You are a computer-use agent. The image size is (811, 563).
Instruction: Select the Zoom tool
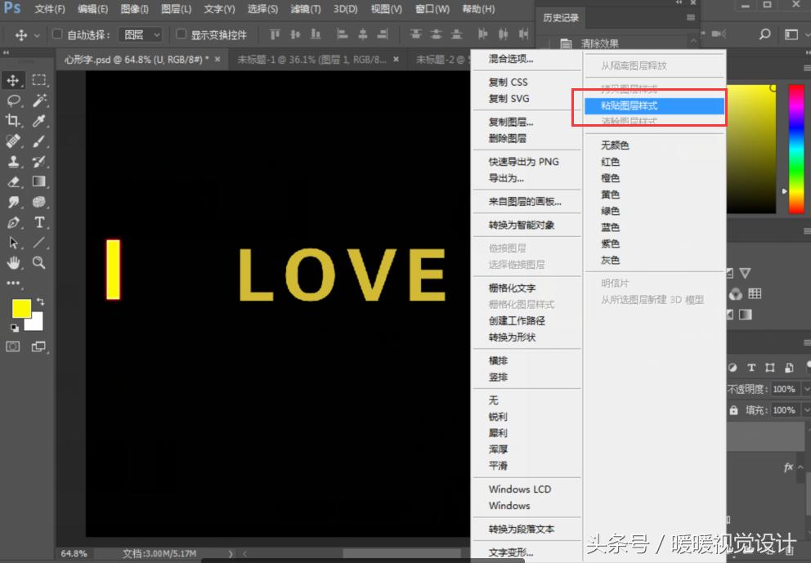pyautogui.click(x=38, y=263)
